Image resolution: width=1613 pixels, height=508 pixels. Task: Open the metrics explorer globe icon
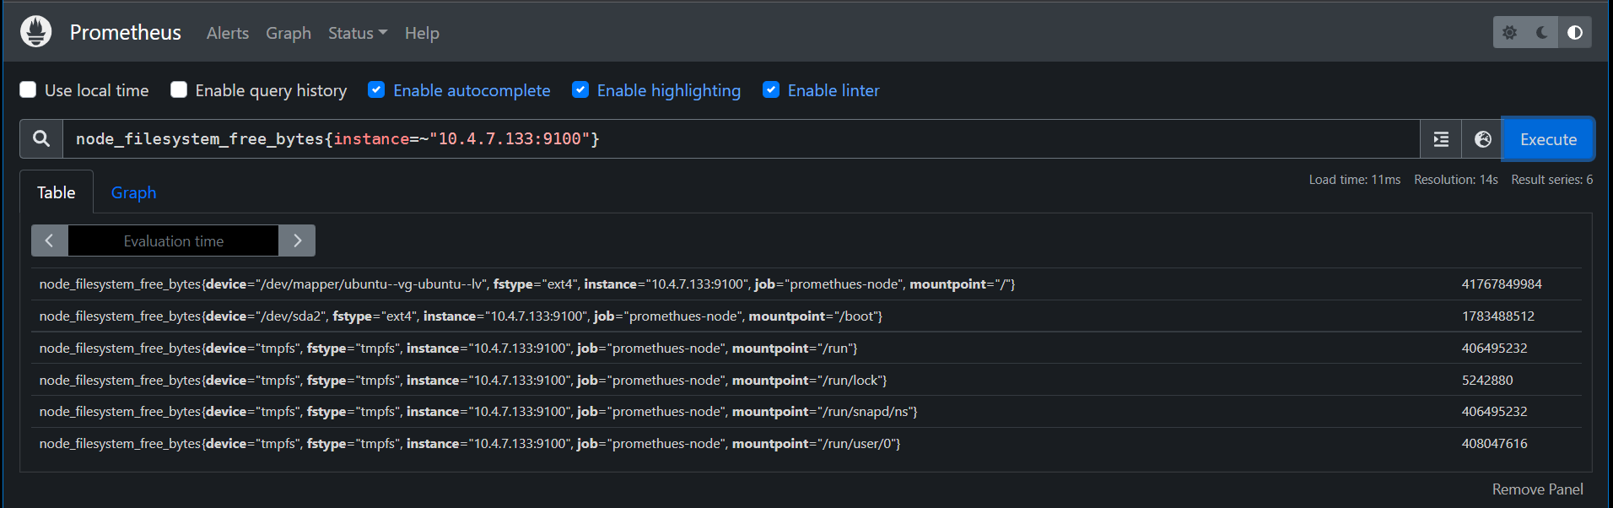tap(1482, 139)
